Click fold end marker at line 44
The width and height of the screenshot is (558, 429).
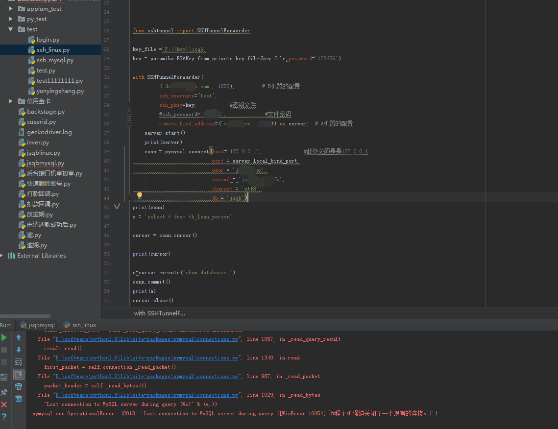coord(129,197)
